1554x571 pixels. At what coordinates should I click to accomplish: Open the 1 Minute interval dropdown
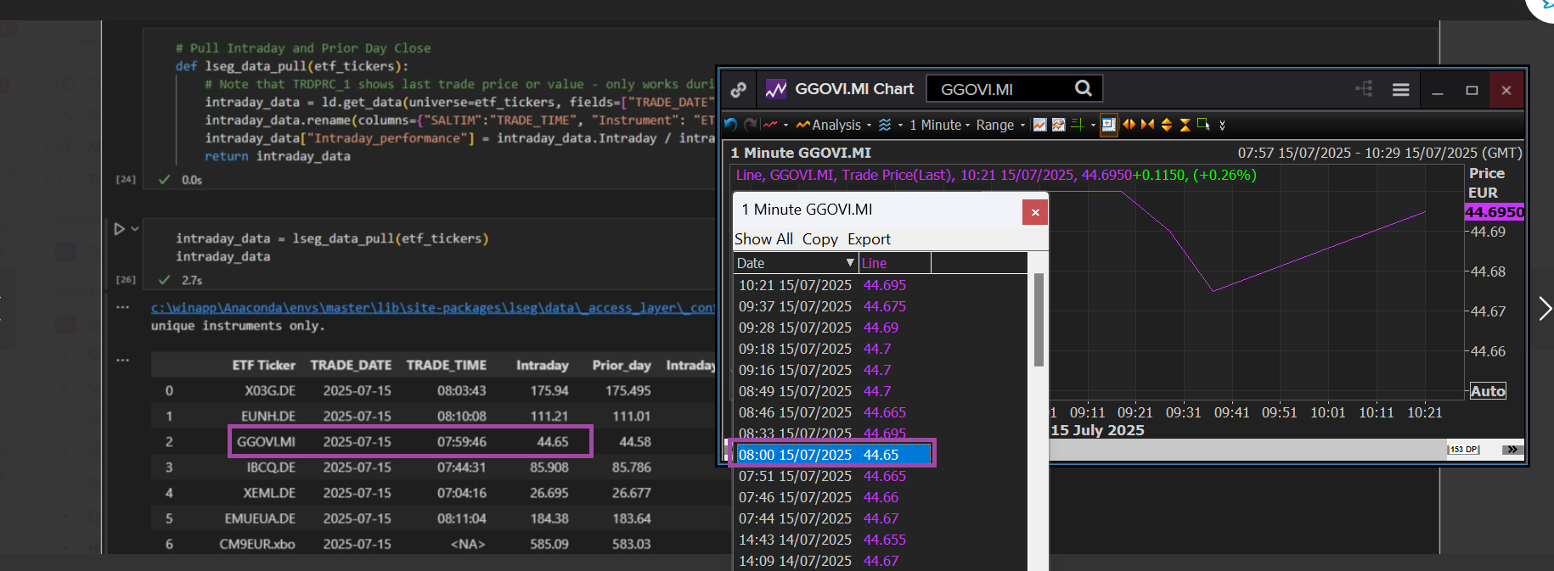(x=939, y=125)
